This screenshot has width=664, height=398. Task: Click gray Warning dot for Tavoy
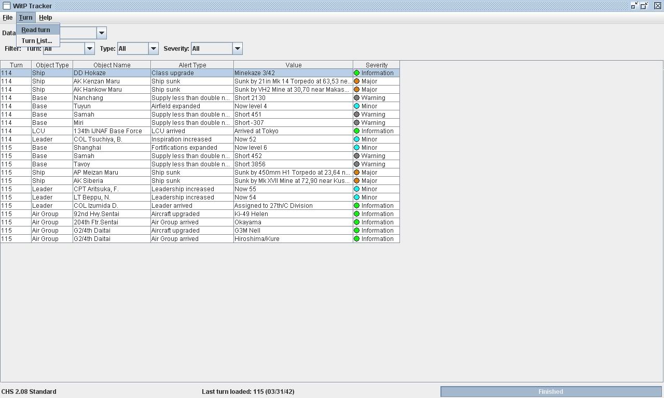click(357, 164)
